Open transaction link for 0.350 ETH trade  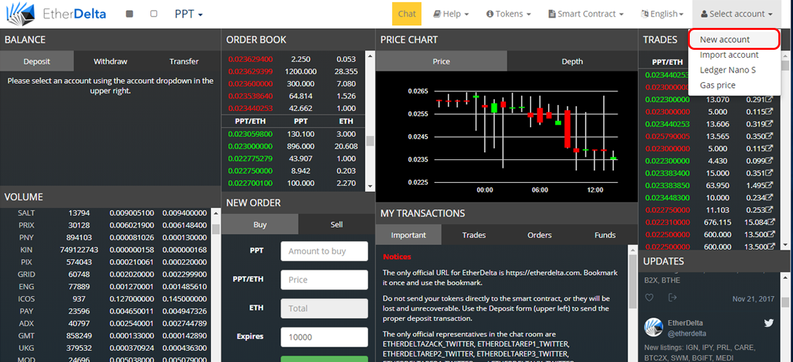pos(770,136)
